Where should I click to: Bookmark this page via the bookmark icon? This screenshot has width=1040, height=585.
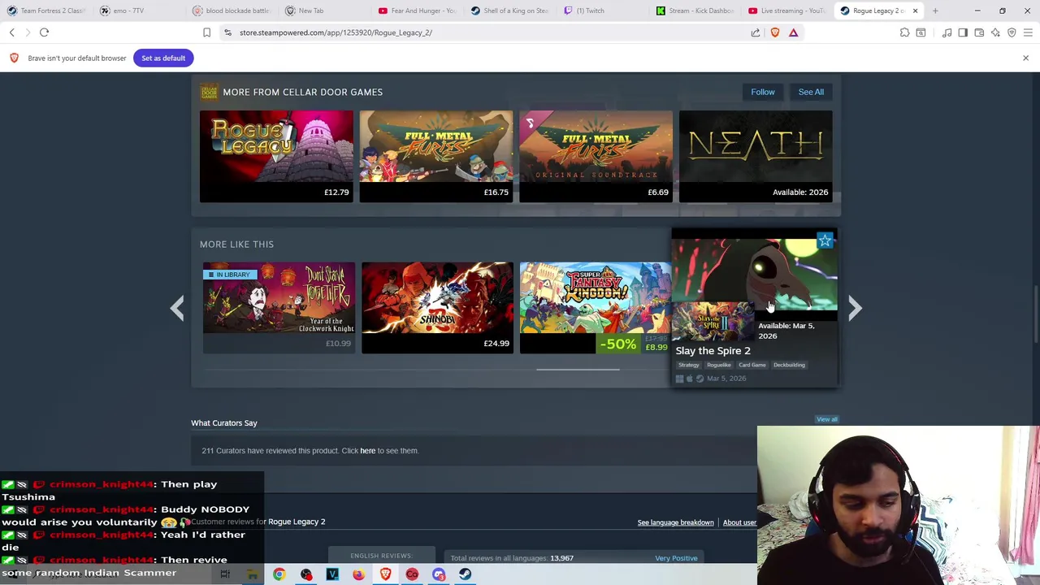(206, 32)
